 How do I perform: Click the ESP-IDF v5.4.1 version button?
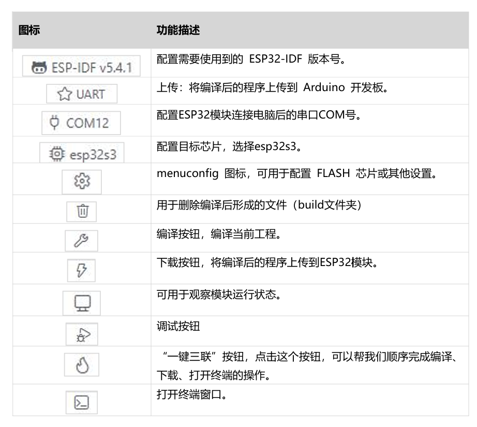[x=82, y=68]
